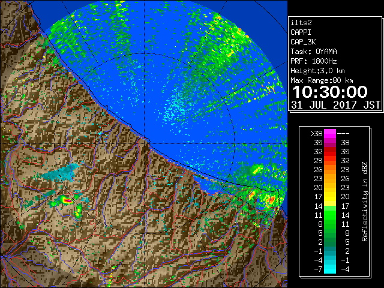This screenshot has width=384, height=288.
Task: Click the "Reflectivity in dBZ" axis label
Action: pyautogui.click(x=364, y=202)
